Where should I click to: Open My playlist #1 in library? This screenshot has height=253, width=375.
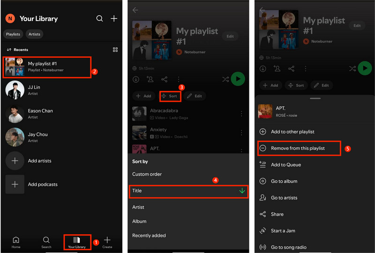(47, 67)
